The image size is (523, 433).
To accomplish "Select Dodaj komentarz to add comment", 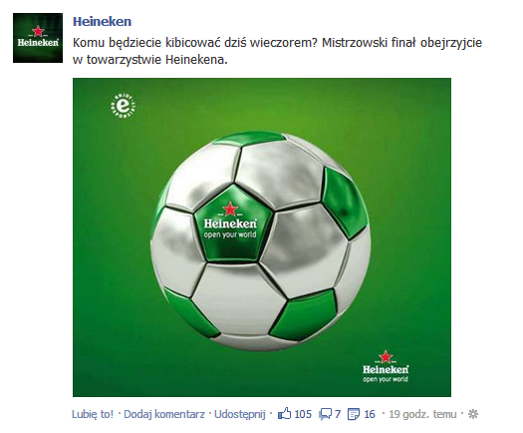I will 164,414.
